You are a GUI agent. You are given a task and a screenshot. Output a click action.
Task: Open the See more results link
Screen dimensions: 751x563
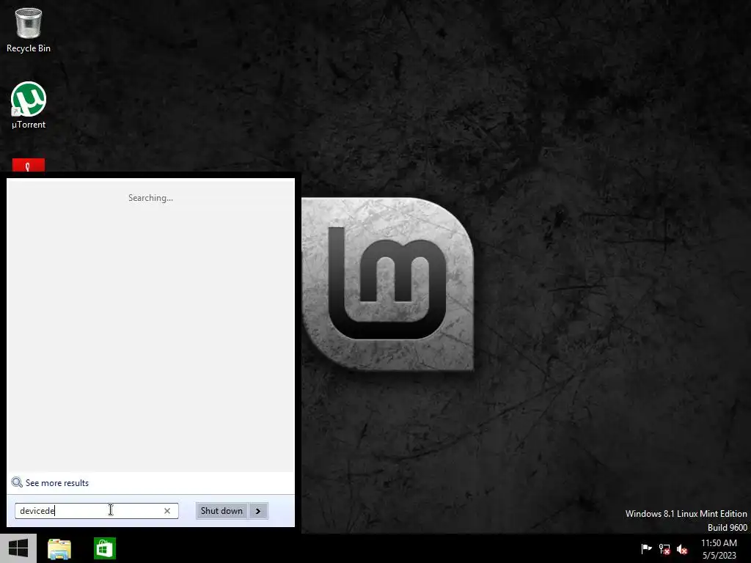point(57,483)
